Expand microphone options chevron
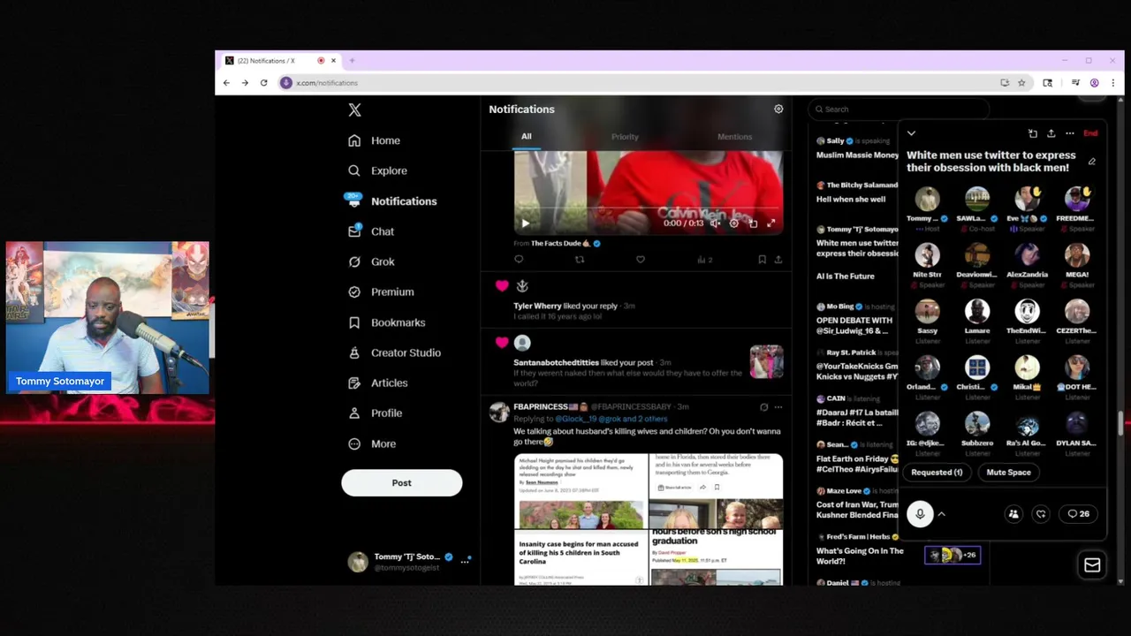 [x=941, y=514]
